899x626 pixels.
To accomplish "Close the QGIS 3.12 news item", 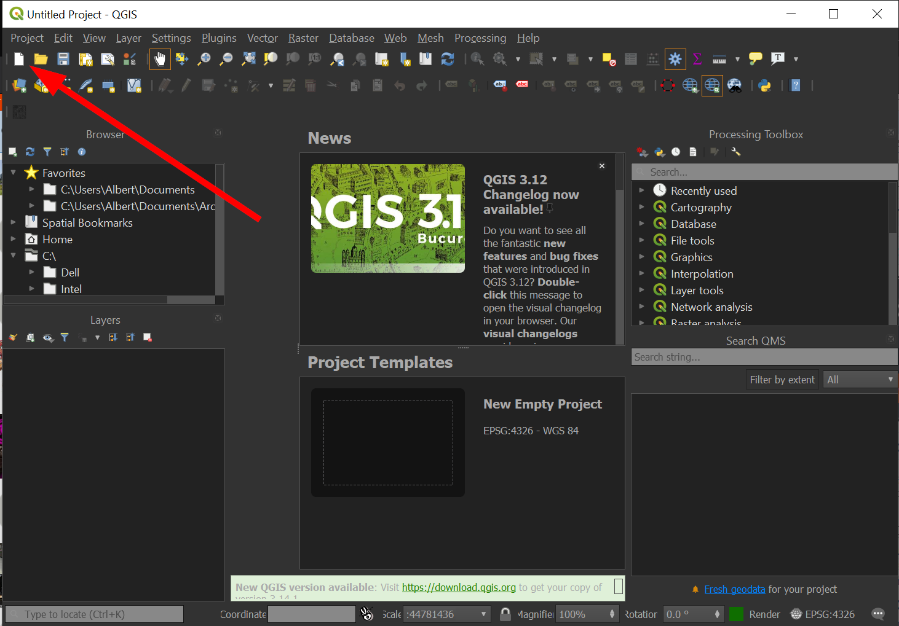I will pos(602,166).
